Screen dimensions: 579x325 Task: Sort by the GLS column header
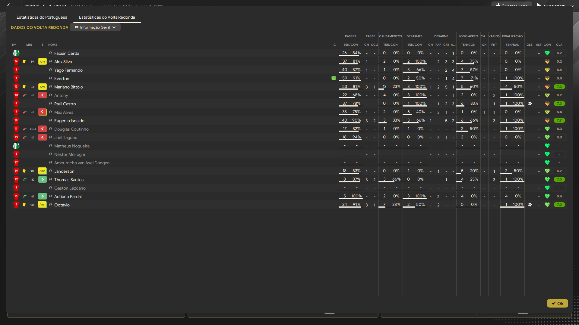click(x=530, y=45)
